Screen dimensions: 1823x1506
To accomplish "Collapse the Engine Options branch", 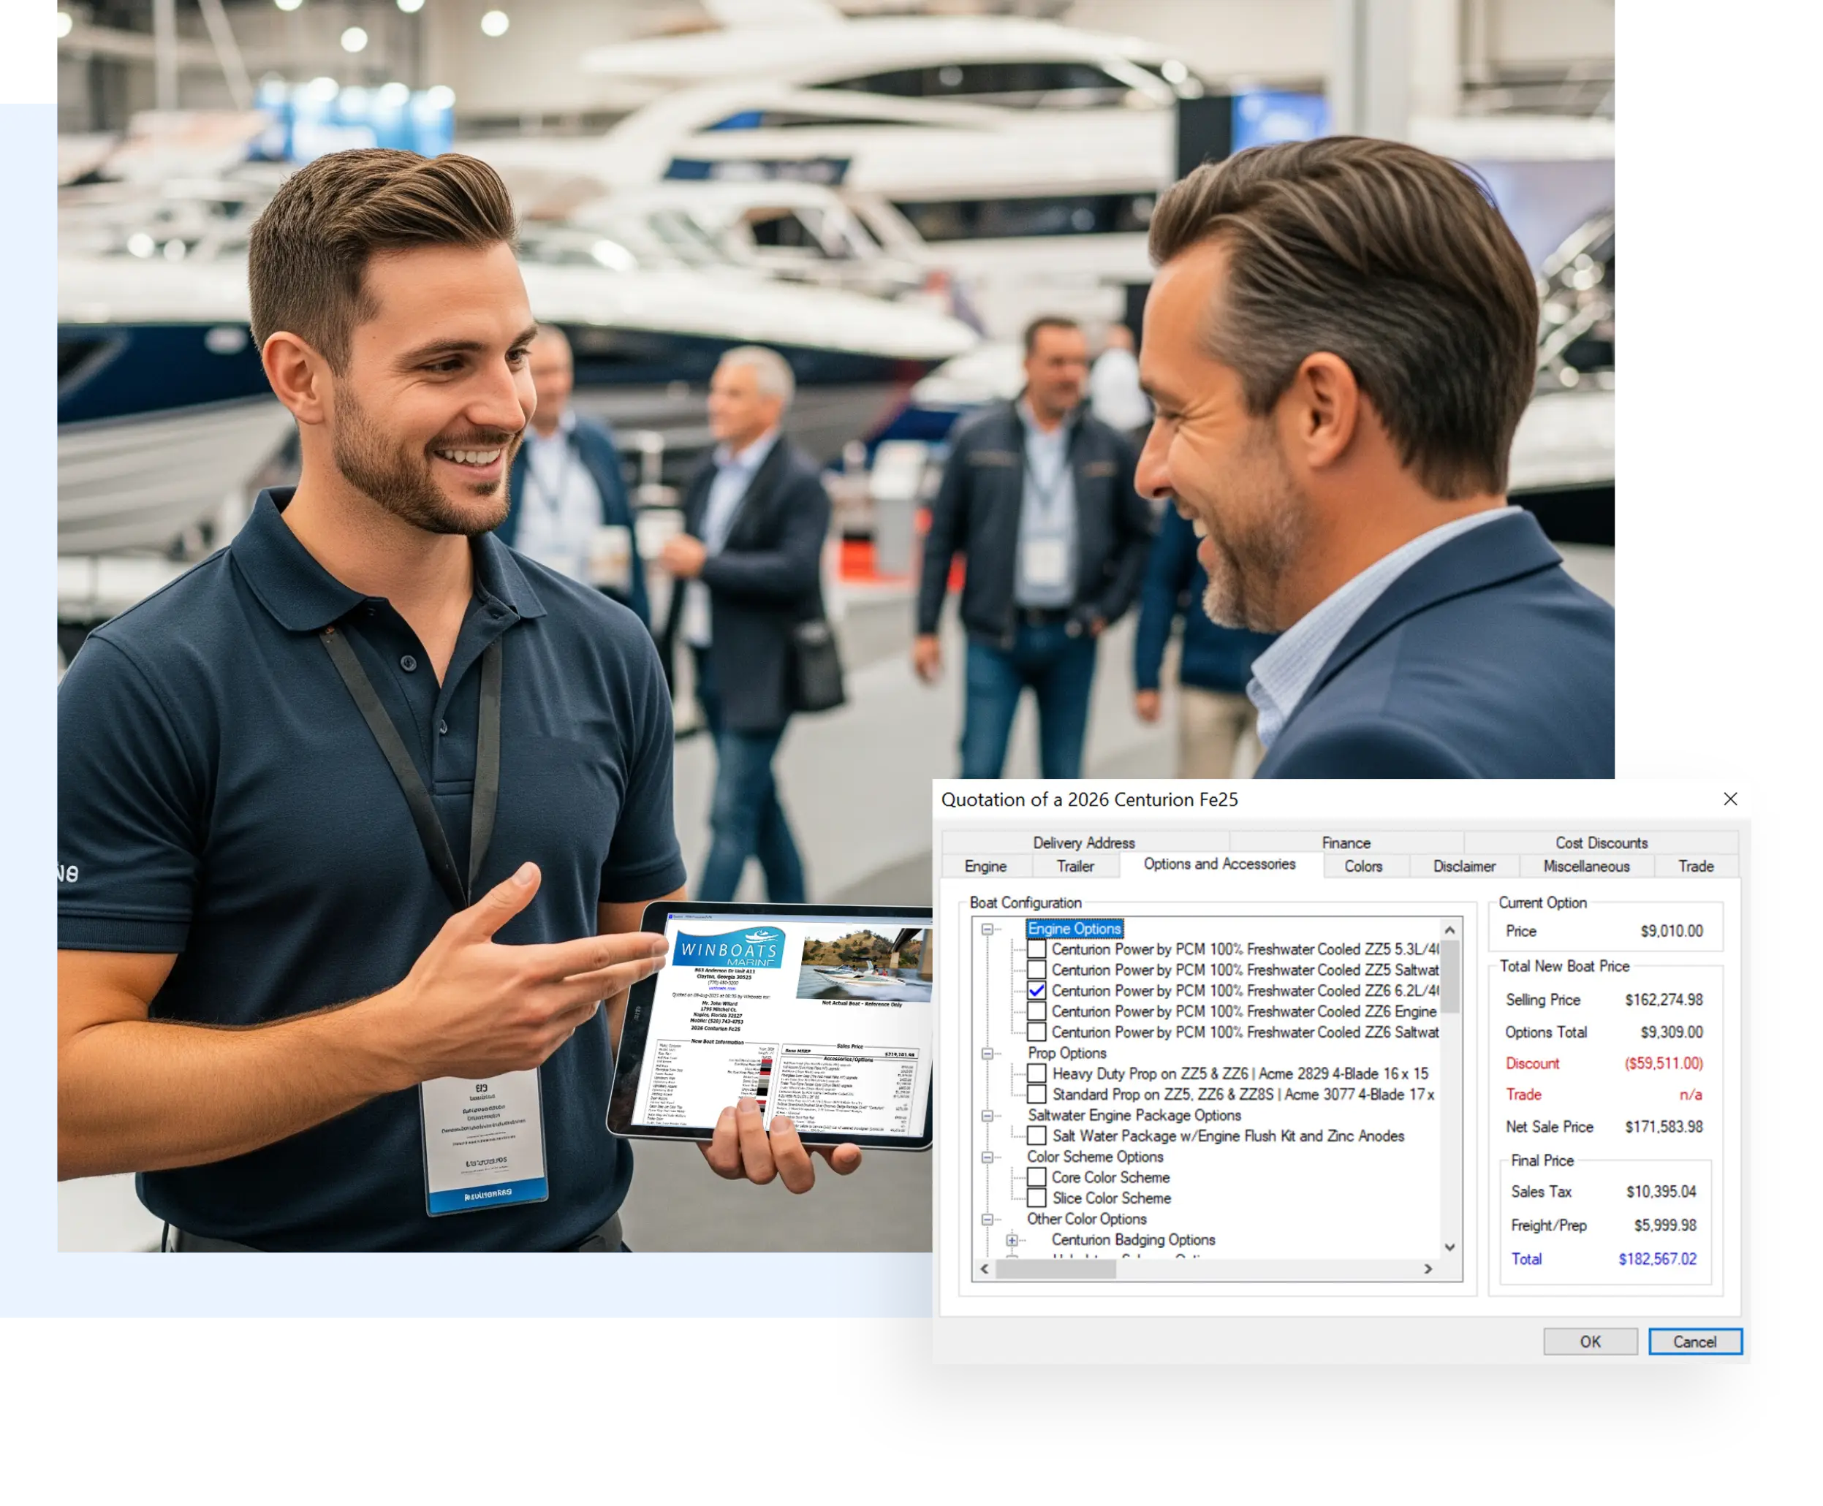I will (x=987, y=928).
